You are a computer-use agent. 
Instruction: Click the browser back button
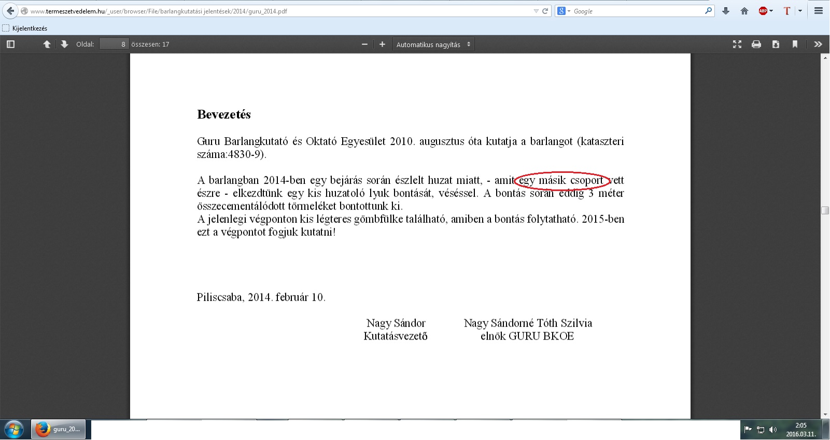click(10, 11)
